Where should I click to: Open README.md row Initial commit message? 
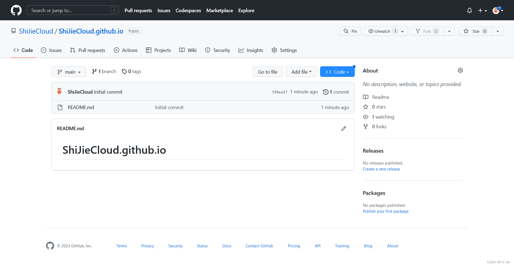click(x=169, y=107)
